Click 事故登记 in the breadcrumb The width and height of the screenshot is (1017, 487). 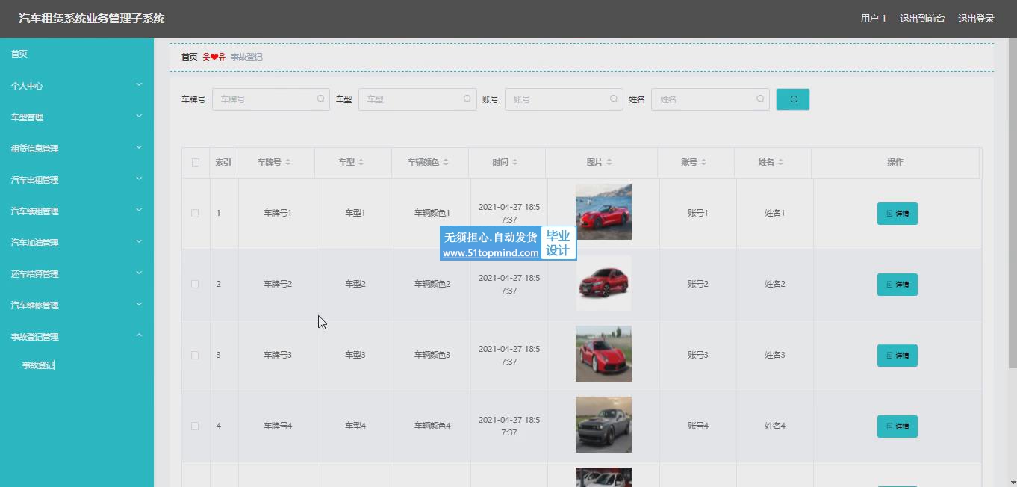(x=246, y=57)
